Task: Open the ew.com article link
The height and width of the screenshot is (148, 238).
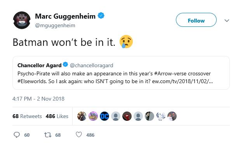Action: tap(182, 81)
